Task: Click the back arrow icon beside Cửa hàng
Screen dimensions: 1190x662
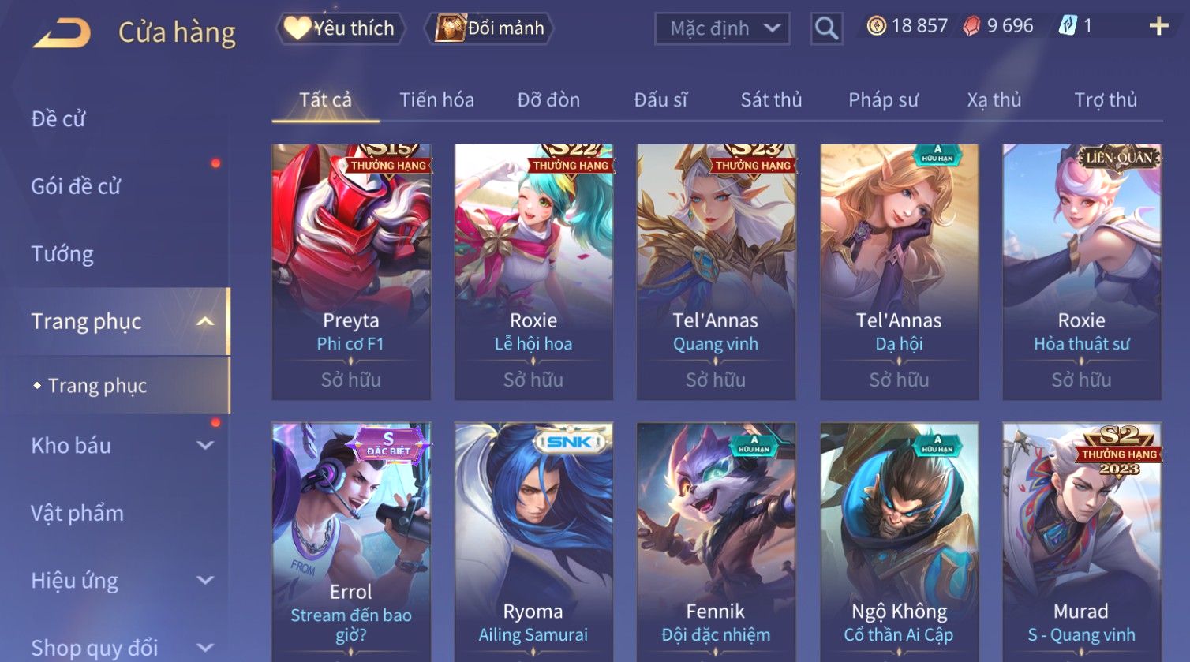Action: tap(62, 33)
